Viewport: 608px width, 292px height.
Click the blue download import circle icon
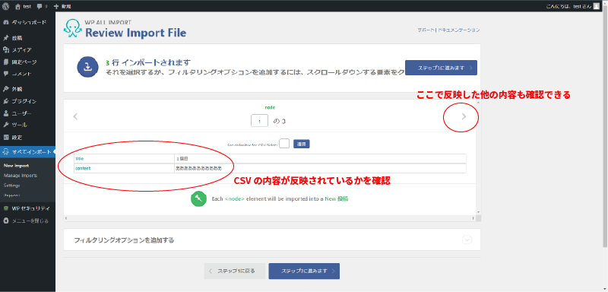coord(88,67)
